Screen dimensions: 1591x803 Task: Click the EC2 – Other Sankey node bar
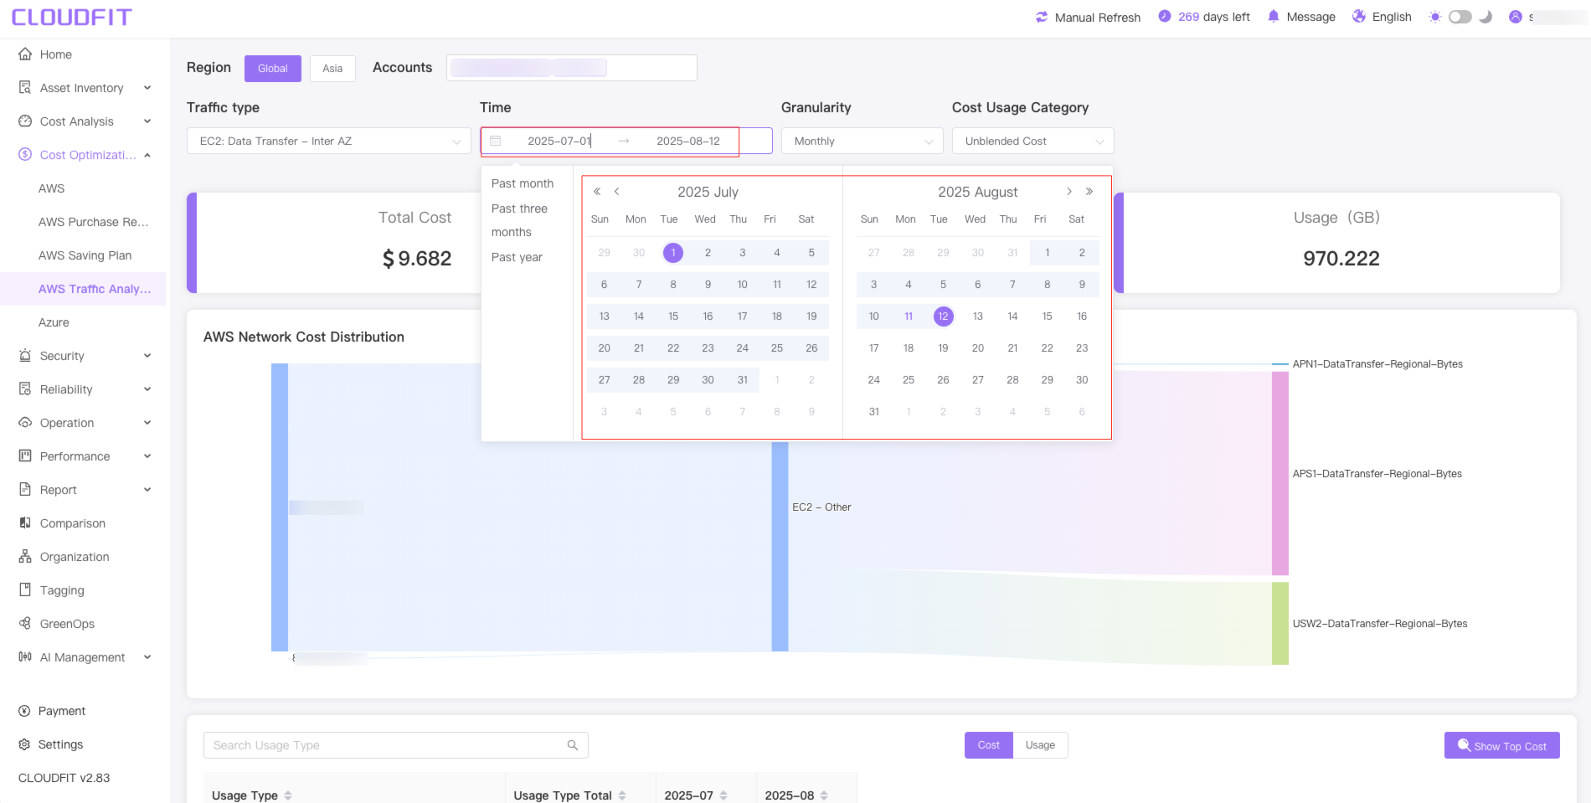pos(780,546)
